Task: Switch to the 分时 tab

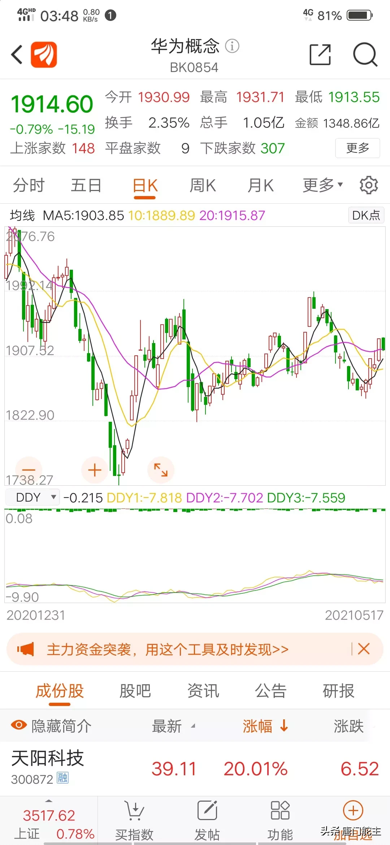Action: coord(29,185)
